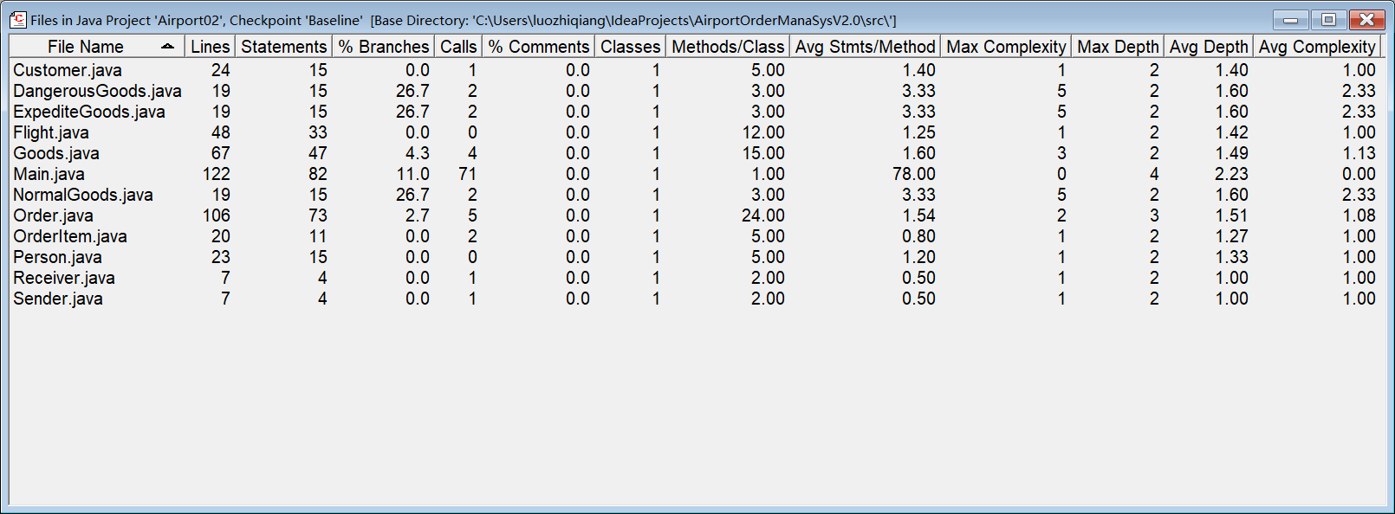Select DangerousGoods.java file entry
Image resolution: width=1395 pixels, height=514 pixels.
tap(97, 91)
